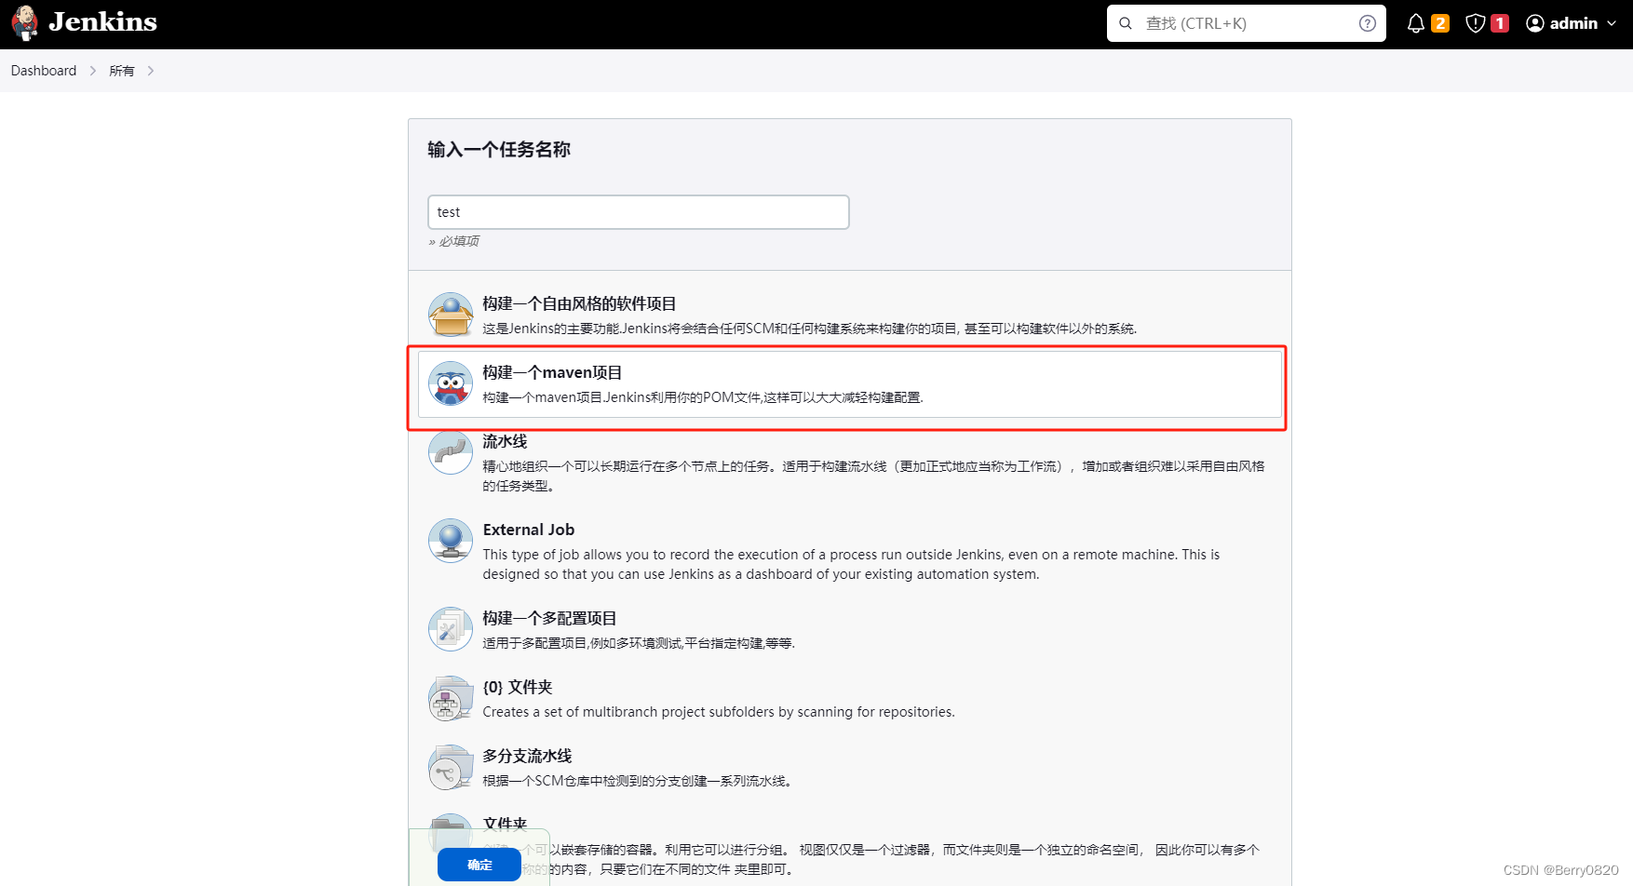Select the multi-configuration project icon

451,629
